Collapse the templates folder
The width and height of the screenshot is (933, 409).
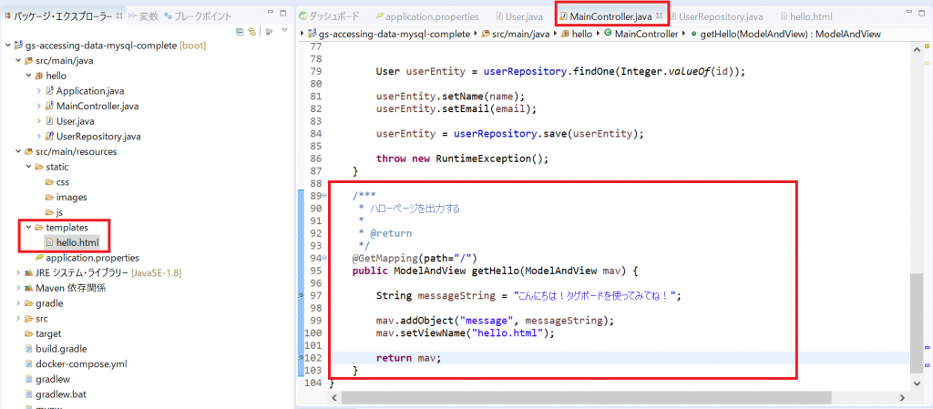click(29, 228)
